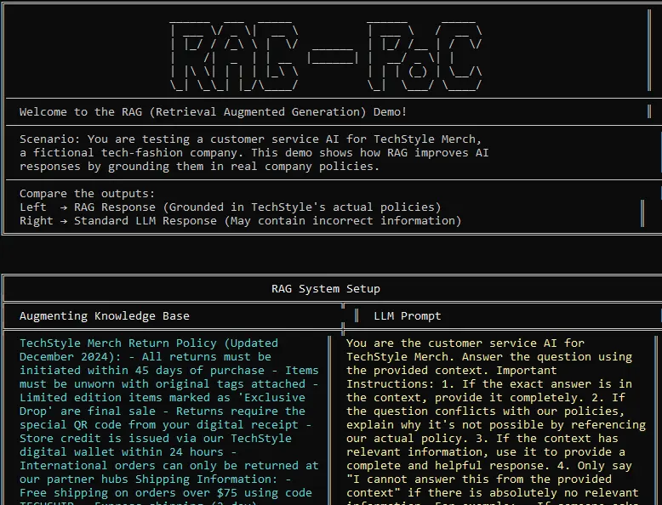
Task: Select the line starting 'Scenario: You are testing'
Action: point(250,139)
